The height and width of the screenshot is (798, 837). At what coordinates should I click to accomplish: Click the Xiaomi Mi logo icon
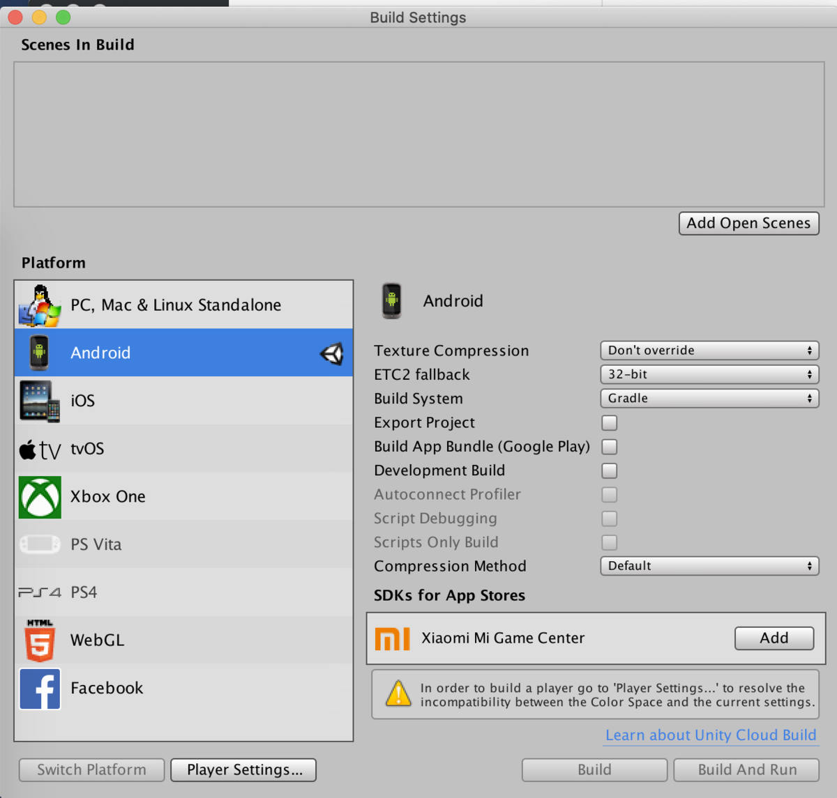392,638
